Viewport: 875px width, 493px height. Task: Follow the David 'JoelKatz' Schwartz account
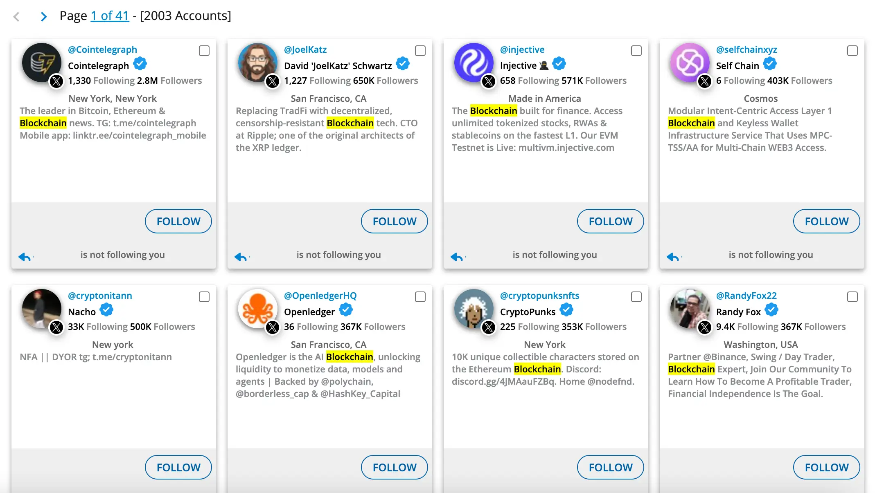pos(394,221)
